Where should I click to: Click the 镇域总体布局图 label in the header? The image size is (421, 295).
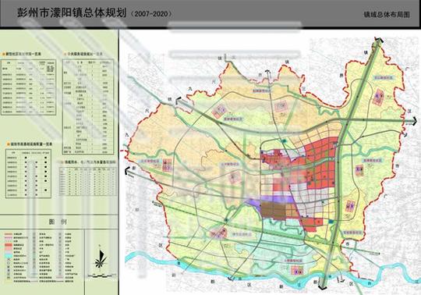[387, 15]
